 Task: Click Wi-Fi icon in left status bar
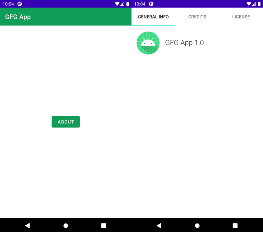coord(117,4)
